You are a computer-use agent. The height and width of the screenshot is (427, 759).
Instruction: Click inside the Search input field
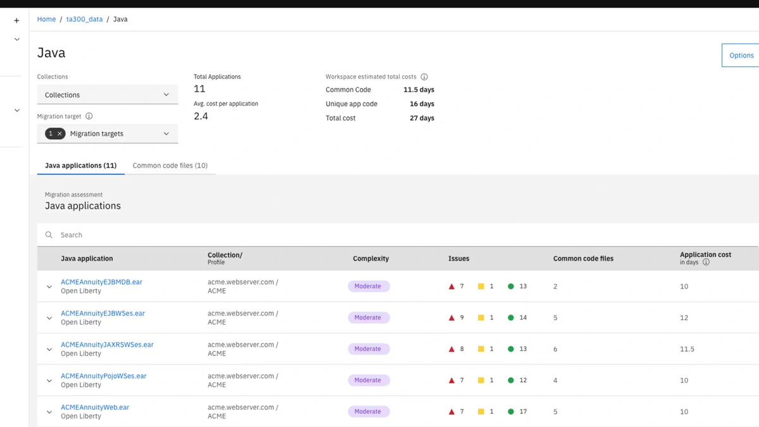coord(190,235)
